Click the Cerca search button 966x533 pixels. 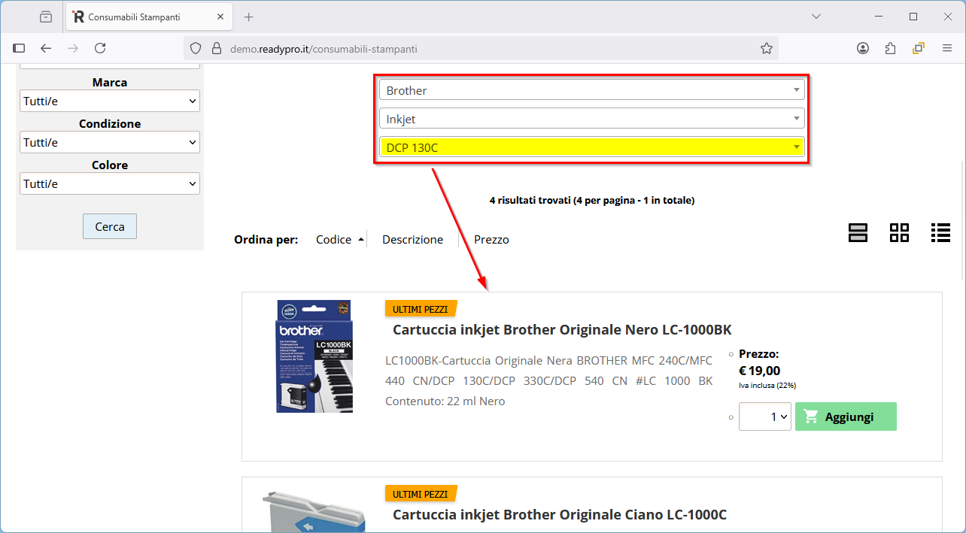(x=110, y=226)
